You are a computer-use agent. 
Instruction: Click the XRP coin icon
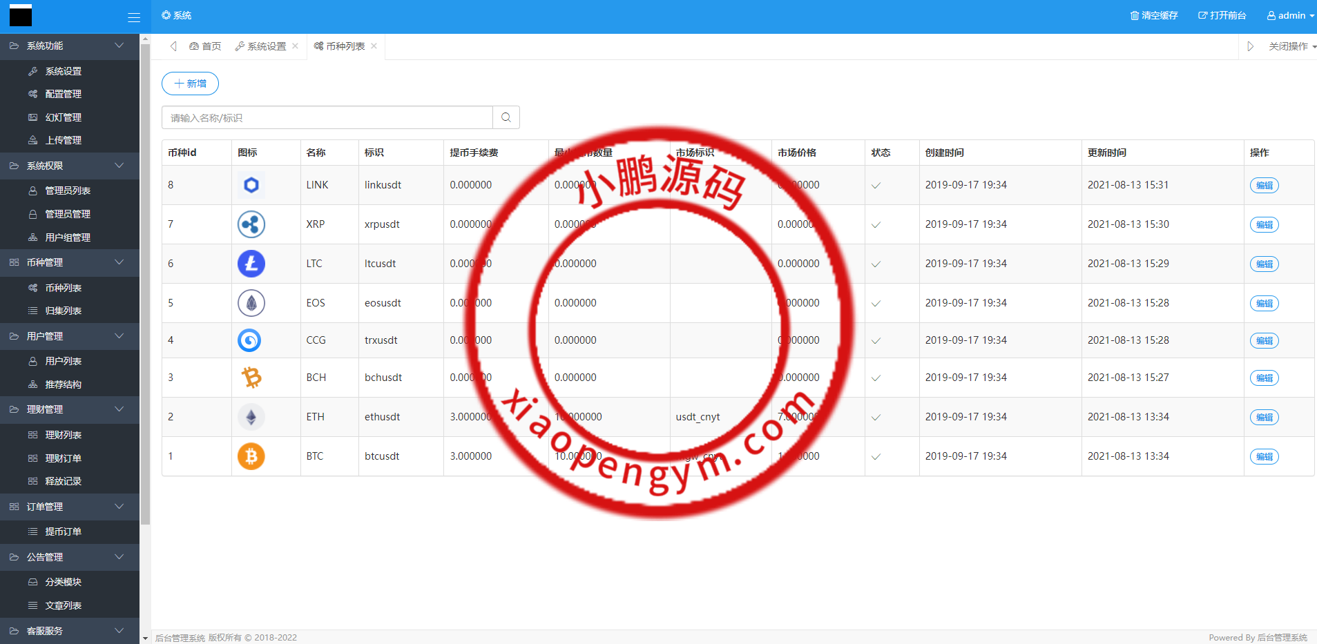[251, 224]
